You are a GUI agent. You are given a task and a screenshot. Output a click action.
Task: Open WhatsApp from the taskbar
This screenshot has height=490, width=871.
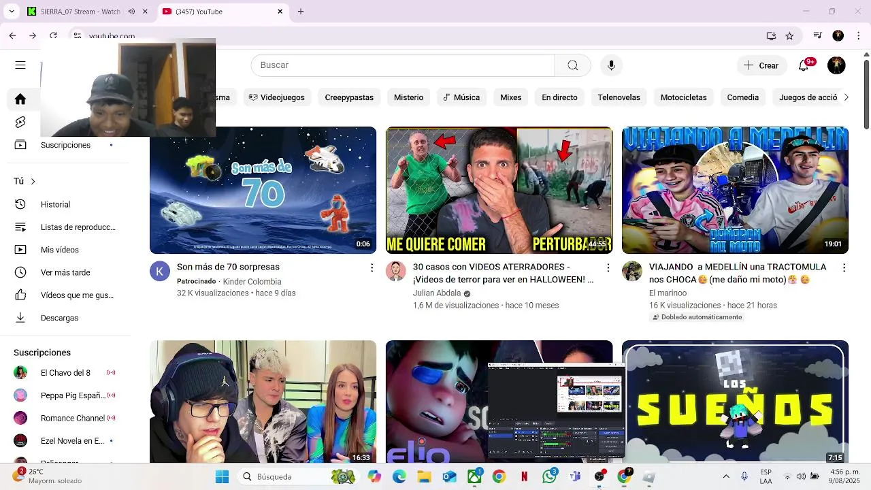(550, 477)
